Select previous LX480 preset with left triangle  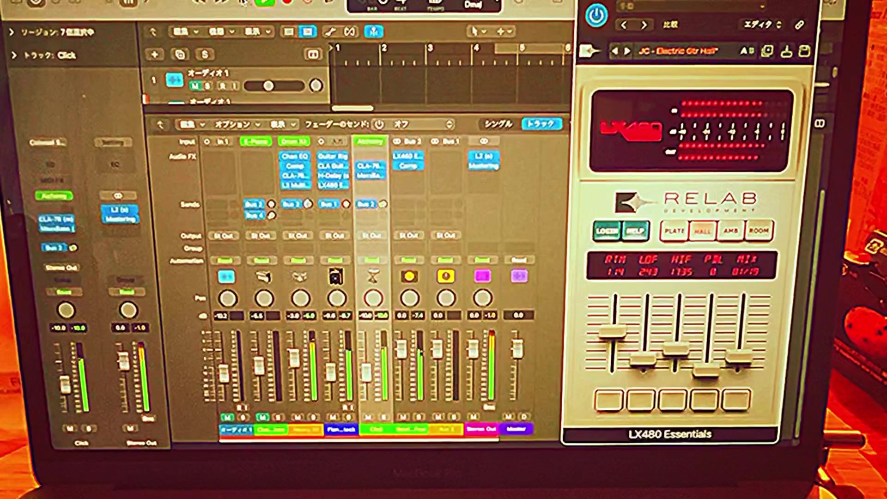pos(614,51)
